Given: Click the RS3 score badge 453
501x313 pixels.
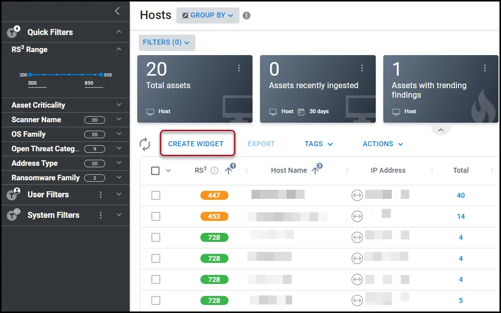Looking at the screenshot, I should pos(214,216).
